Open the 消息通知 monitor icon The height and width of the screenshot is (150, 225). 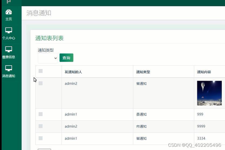tap(9, 68)
